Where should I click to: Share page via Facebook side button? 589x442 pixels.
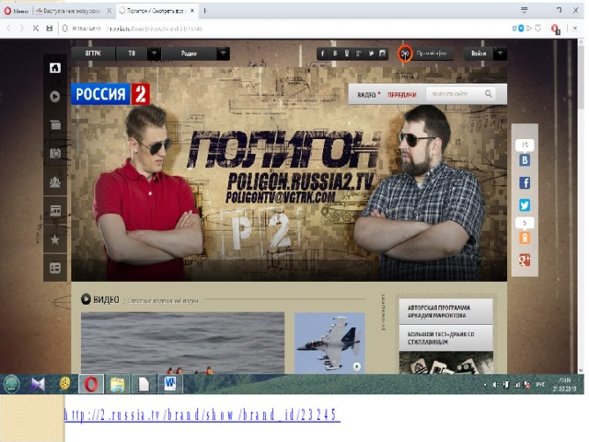(x=525, y=183)
